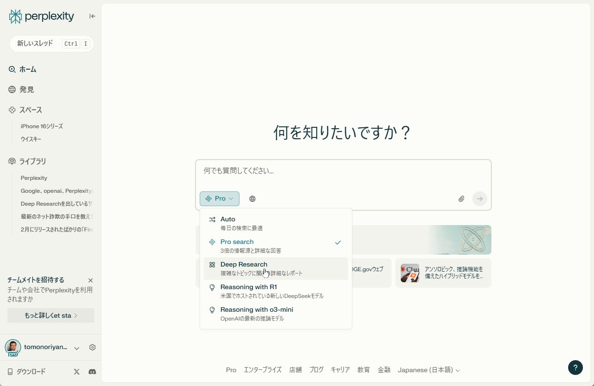This screenshot has height=386, width=594.
Task: Open the Pro footer link
Action: tap(231, 370)
